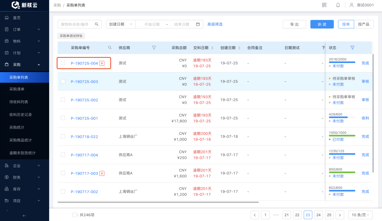Switch to 按产品 view tab

(x=364, y=24)
